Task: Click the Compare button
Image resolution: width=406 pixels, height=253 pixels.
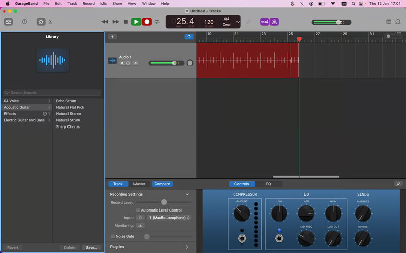Action: tap(162, 184)
